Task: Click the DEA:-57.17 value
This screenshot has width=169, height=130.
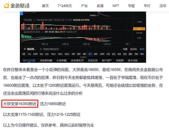Action: 60,32
